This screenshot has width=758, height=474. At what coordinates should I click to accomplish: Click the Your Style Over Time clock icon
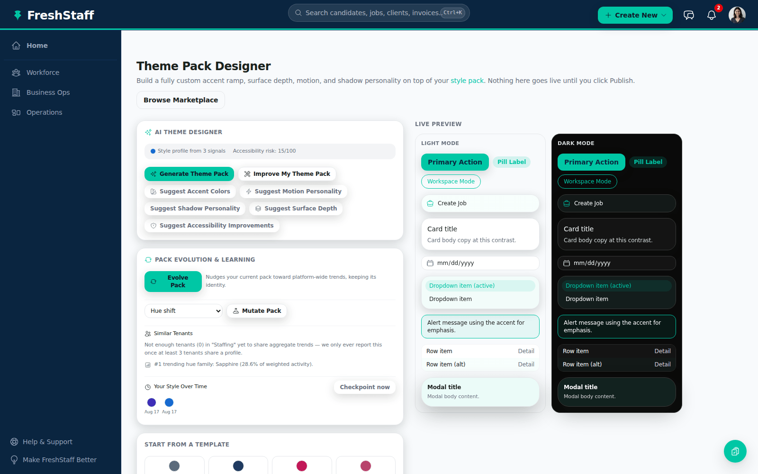[148, 387]
